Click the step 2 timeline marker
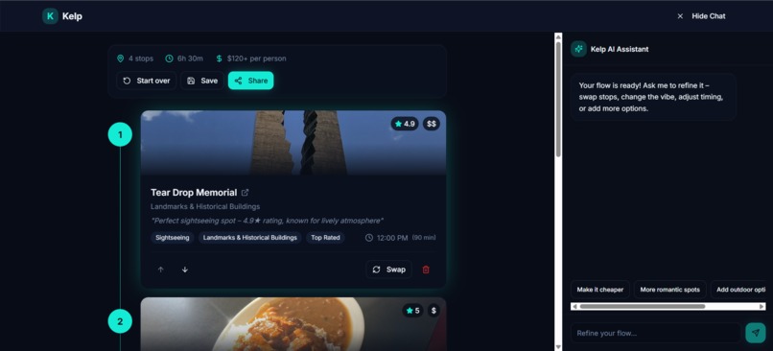This screenshot has height=351, width=773. tap(120, 321)
